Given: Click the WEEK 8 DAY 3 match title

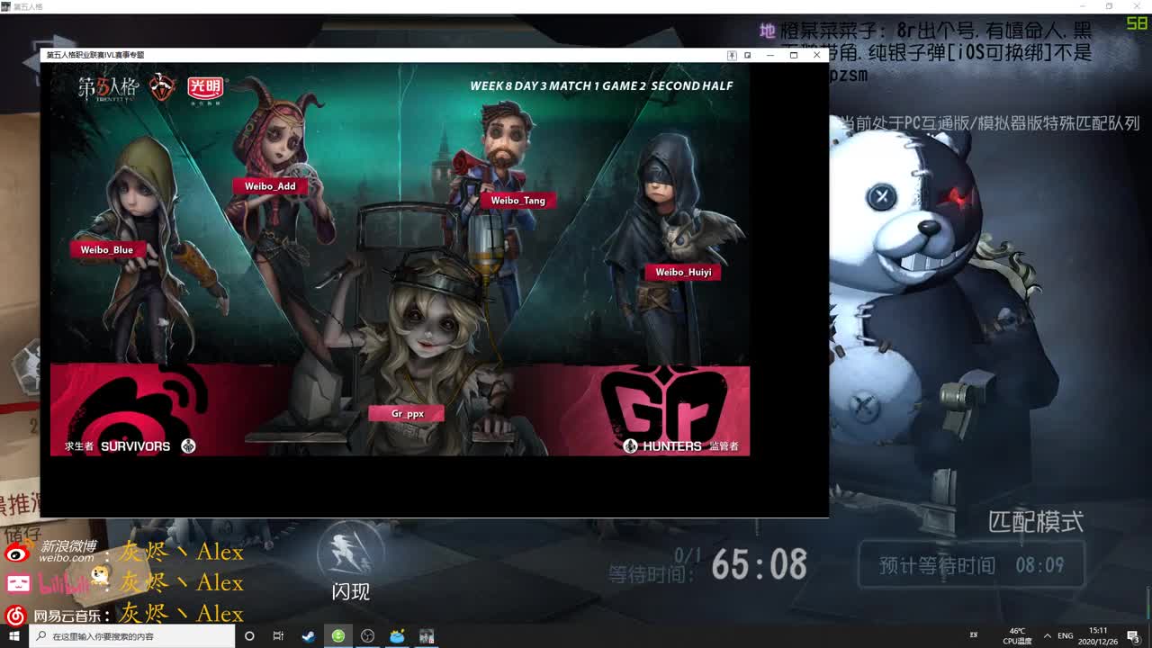Looking at the screenshot, I should point(601,86).
